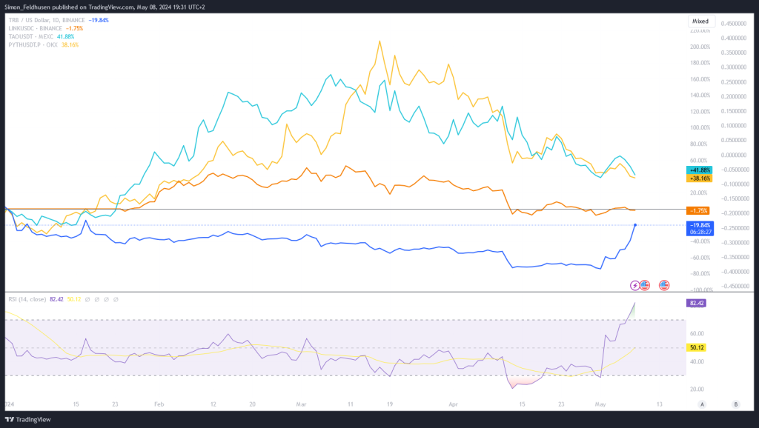Click the 20.00 RSI axis value
The height and width of the screenshot is (428, 759).
tap(697, 389)
